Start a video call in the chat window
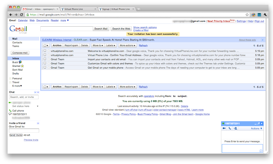The image size is (273, 164). click(x=224, y=128)
